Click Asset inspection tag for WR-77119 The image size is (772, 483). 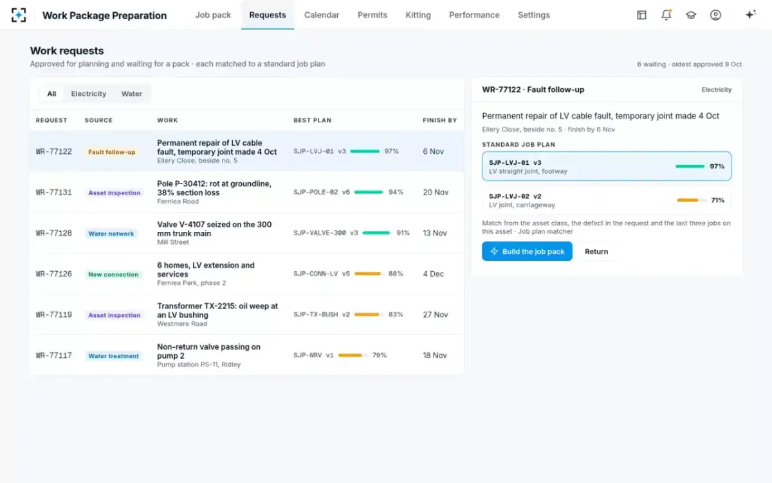(114, 316)
